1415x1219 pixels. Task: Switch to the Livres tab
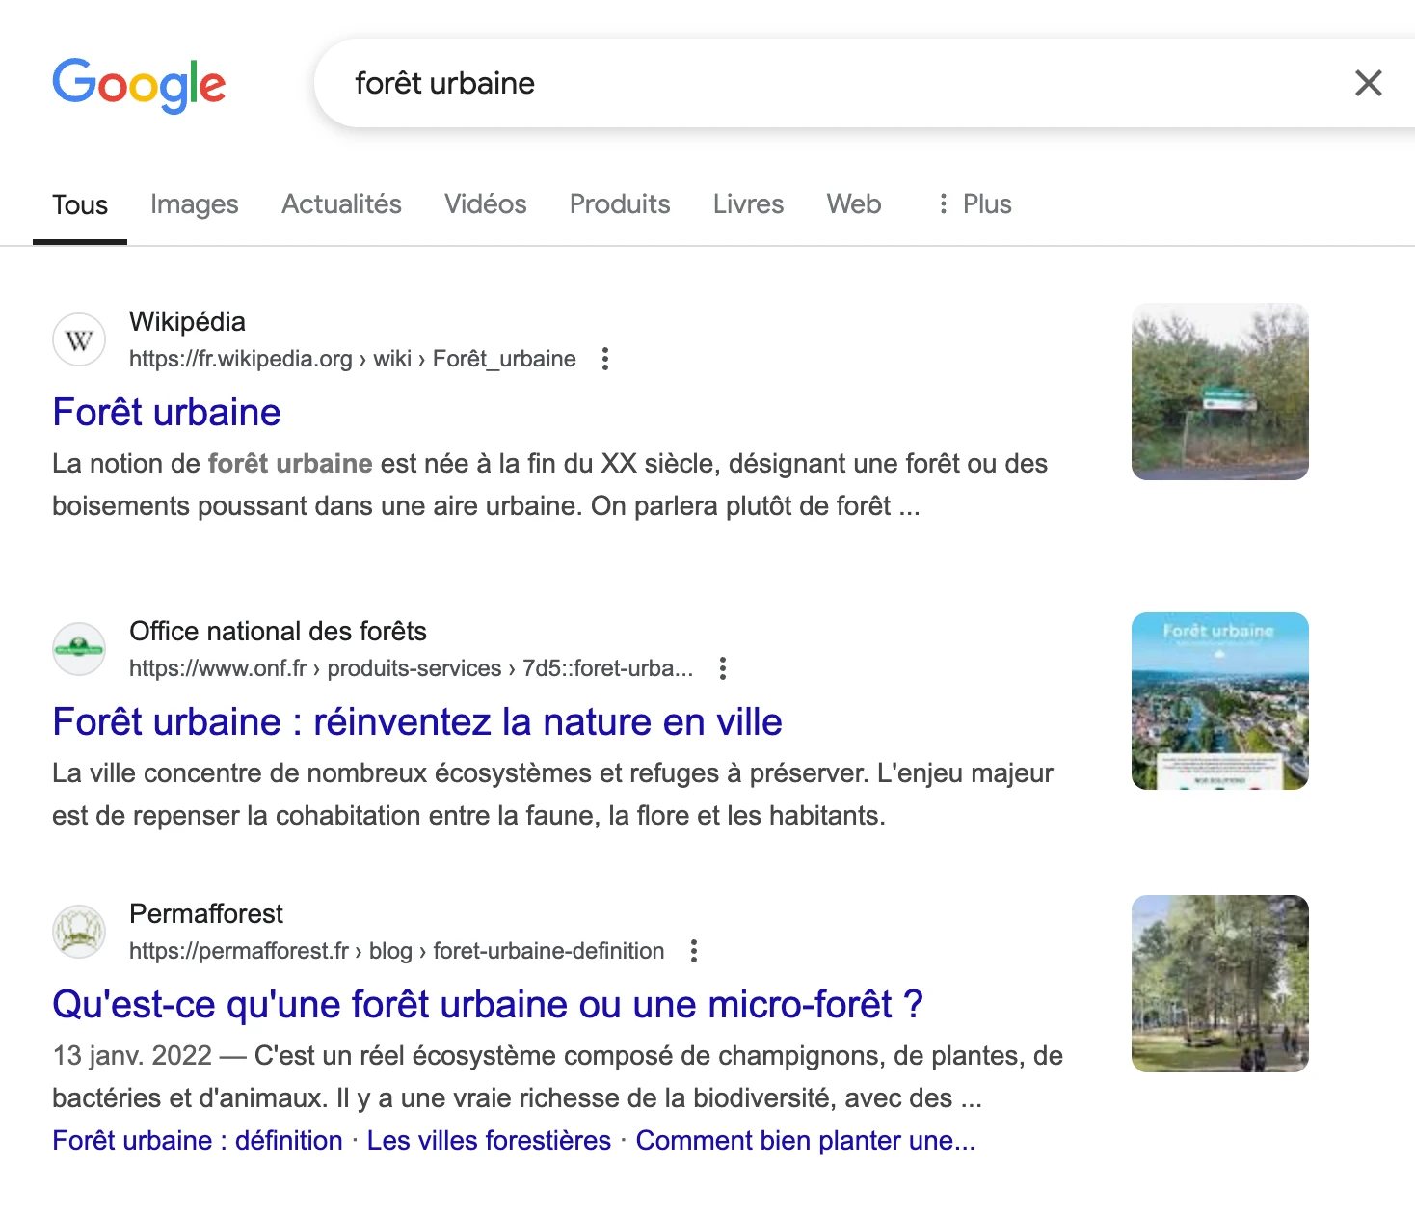748,204
